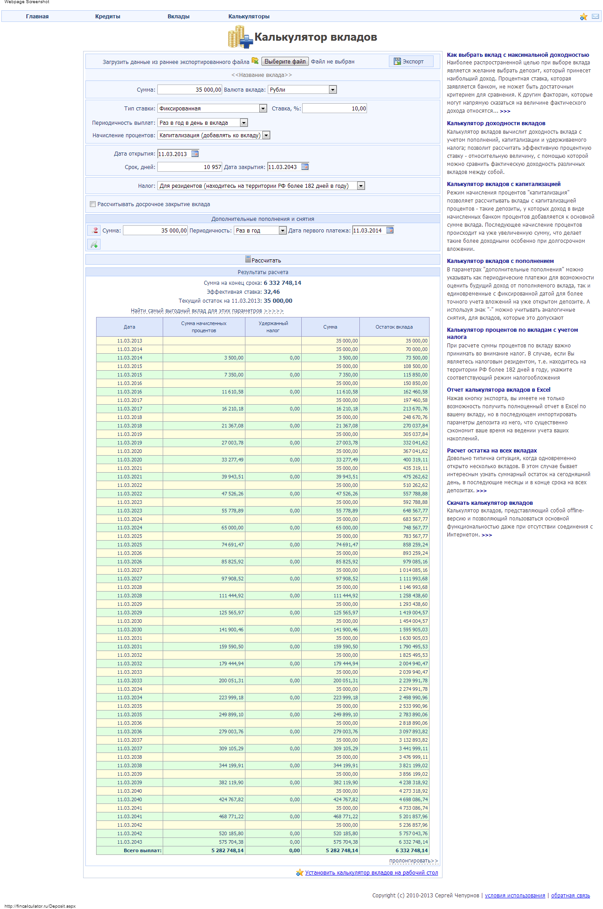Click the coins calculator logo
Screen dimensions: 603x909
pos(240,37)
